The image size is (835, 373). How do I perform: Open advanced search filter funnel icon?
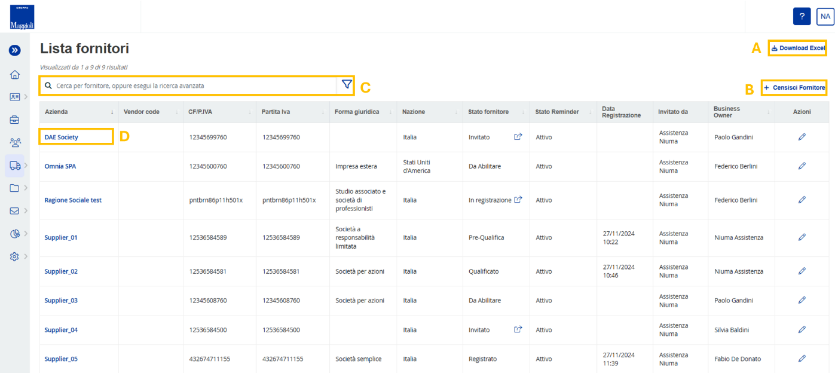[x=346, y=85]
